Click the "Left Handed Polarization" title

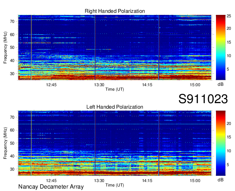click(x=115, y=107)
